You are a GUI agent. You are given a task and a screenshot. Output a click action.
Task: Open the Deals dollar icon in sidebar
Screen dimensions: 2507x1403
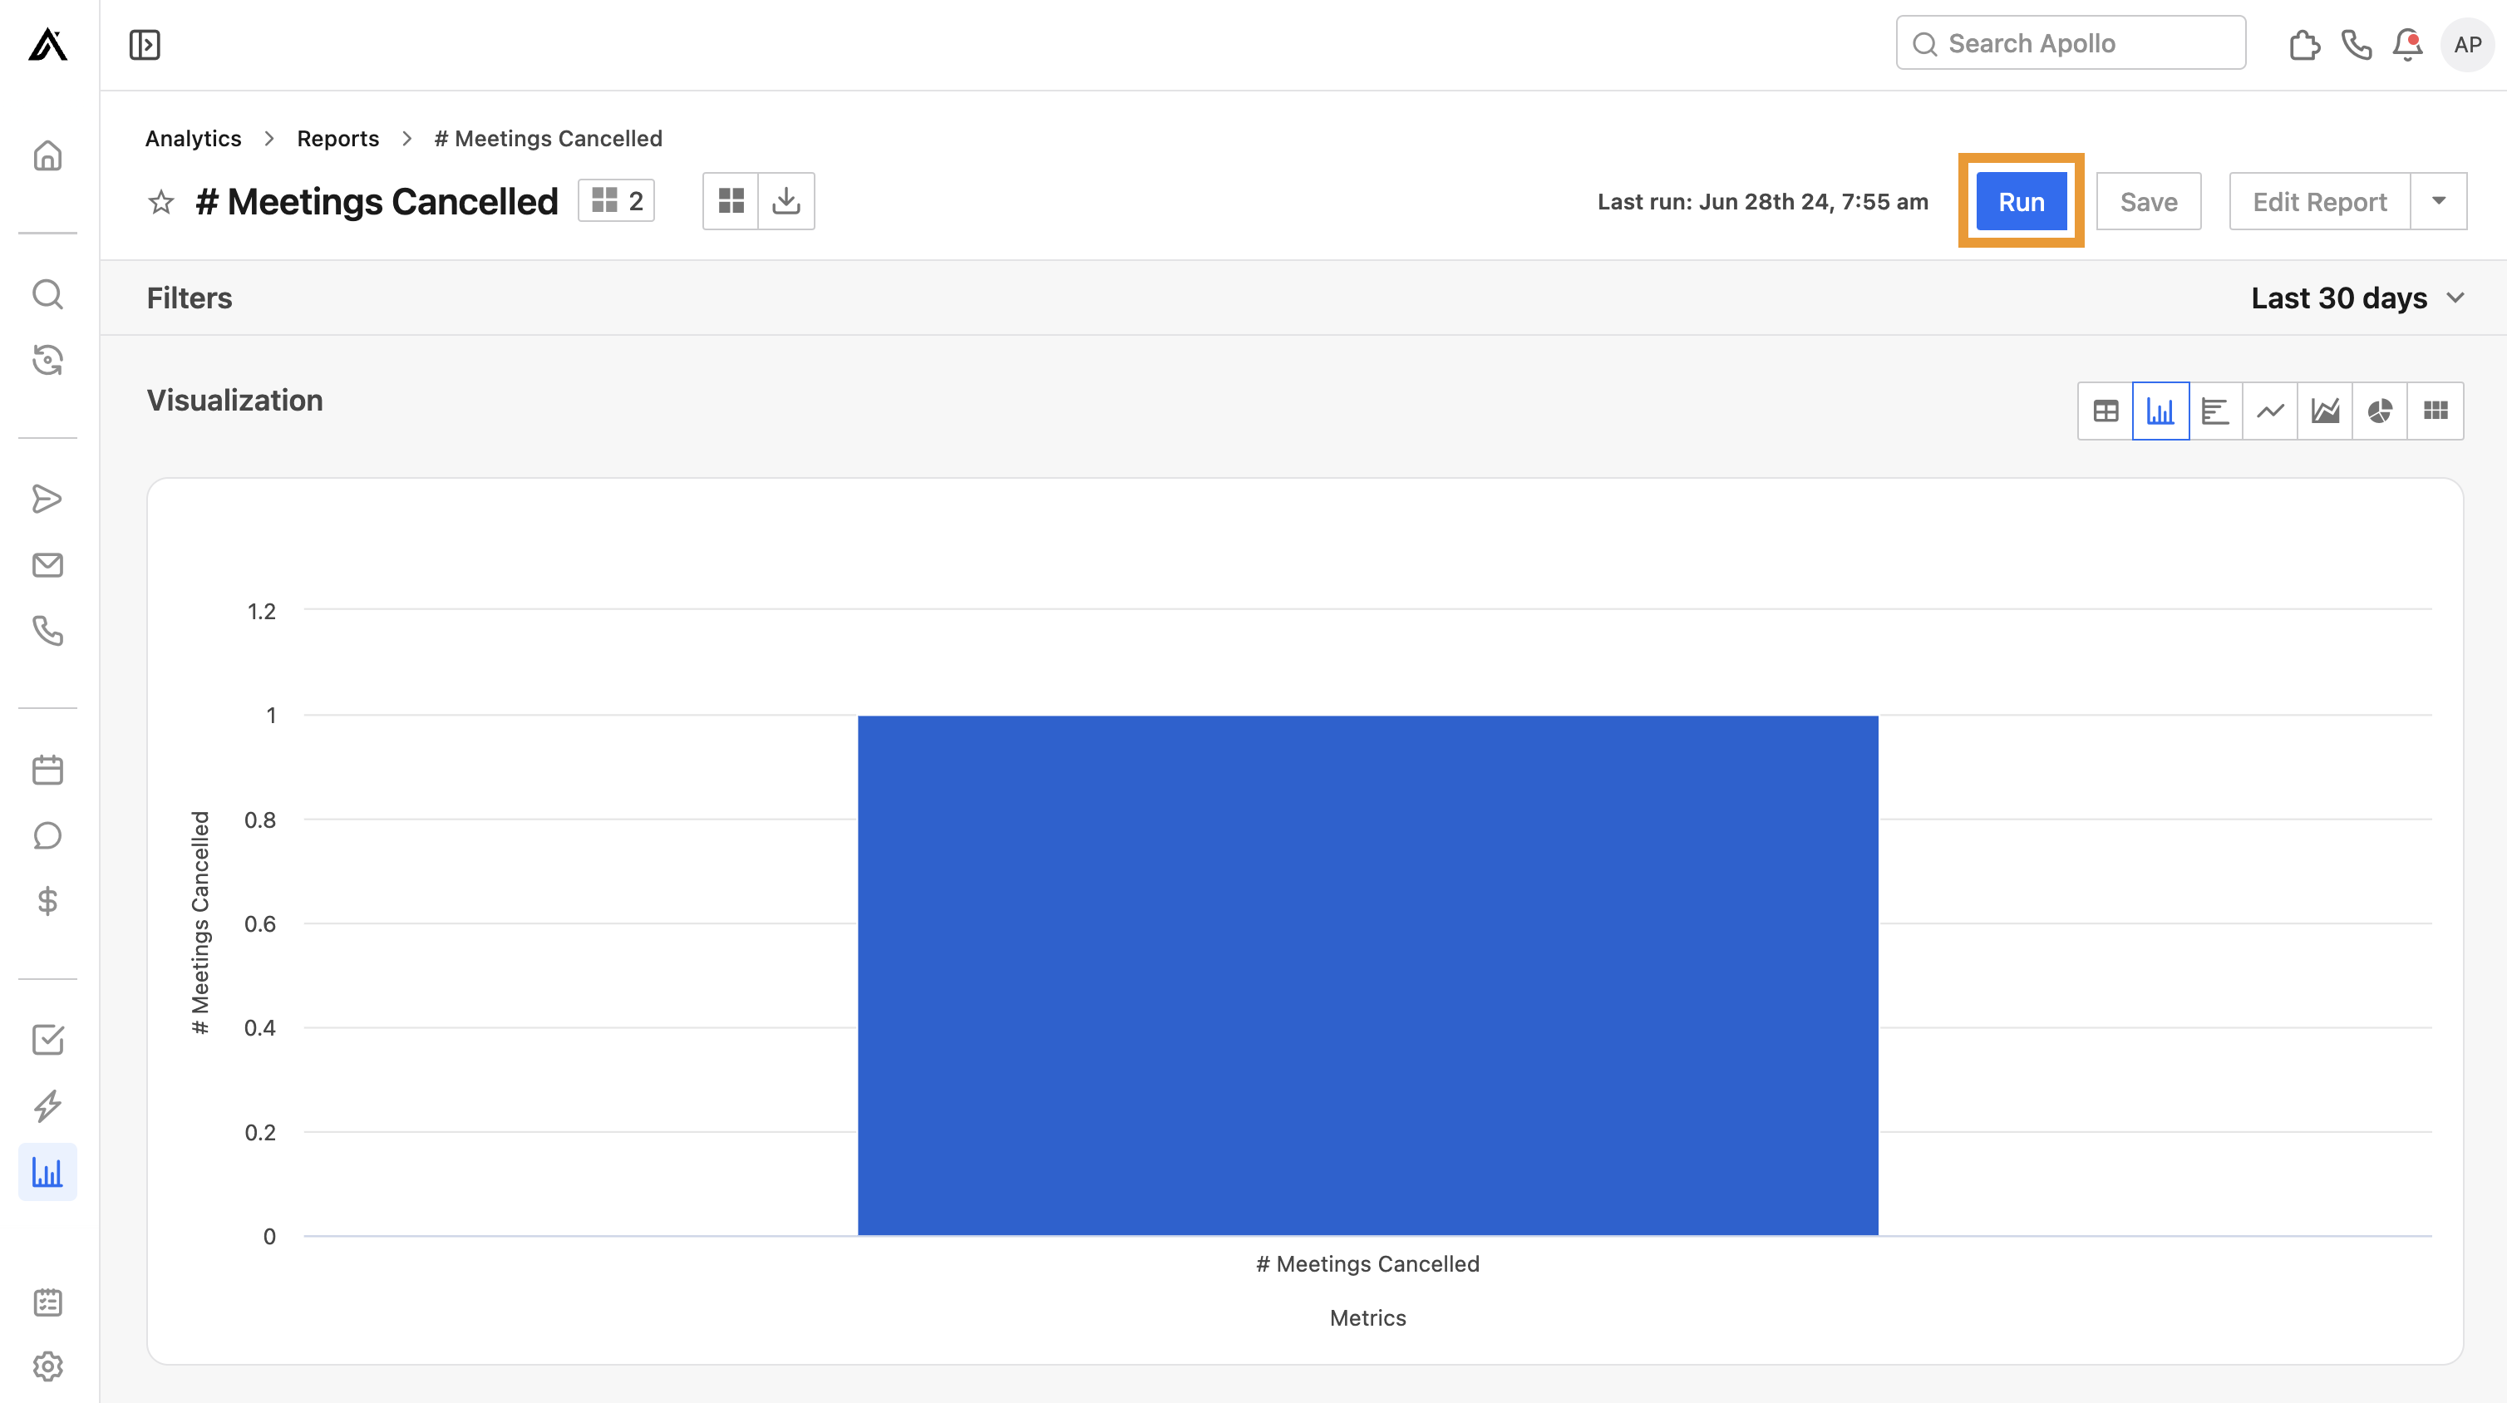[47, 902]
